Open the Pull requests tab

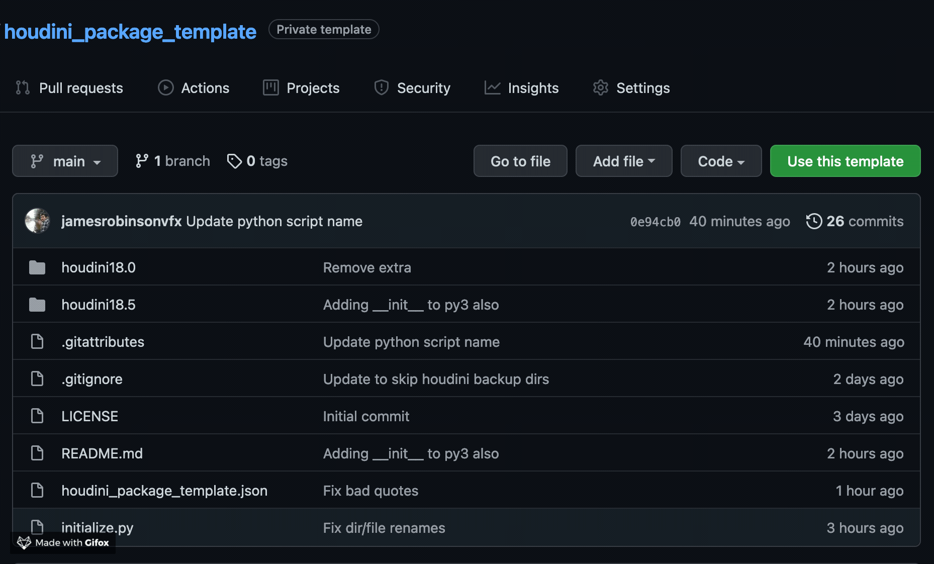click(69, 88)
